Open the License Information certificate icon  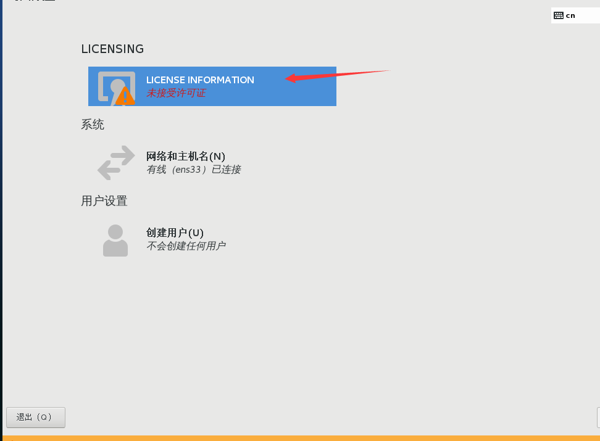(116, 87)
